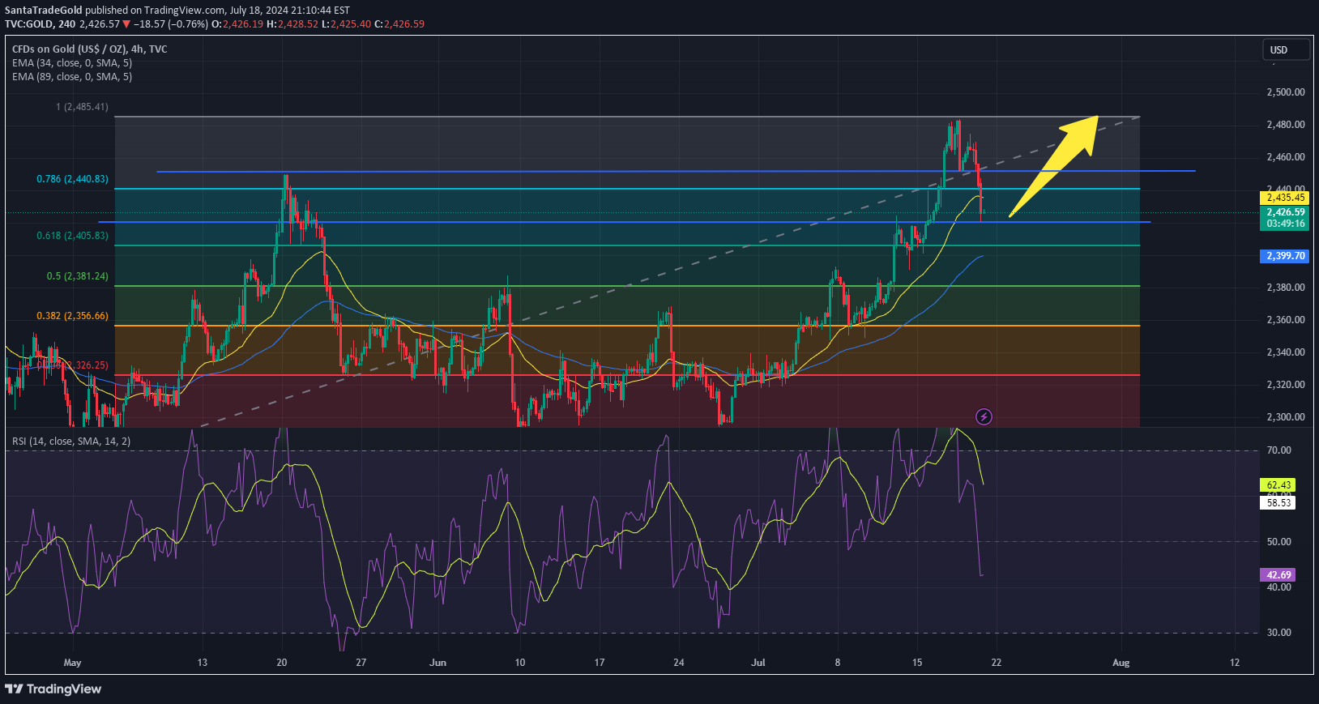The width and height of the screenshot is (1319, 704).
Task: Click the L:2,425.40 low value in the header
Action: (x=347, y=24)
